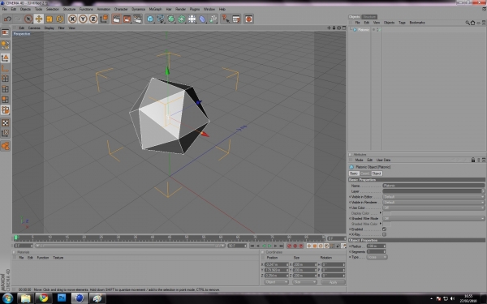Viewport: 487px width, 304px height.
Task: Open the platonic Type dropdown
Action: [377, 257]
